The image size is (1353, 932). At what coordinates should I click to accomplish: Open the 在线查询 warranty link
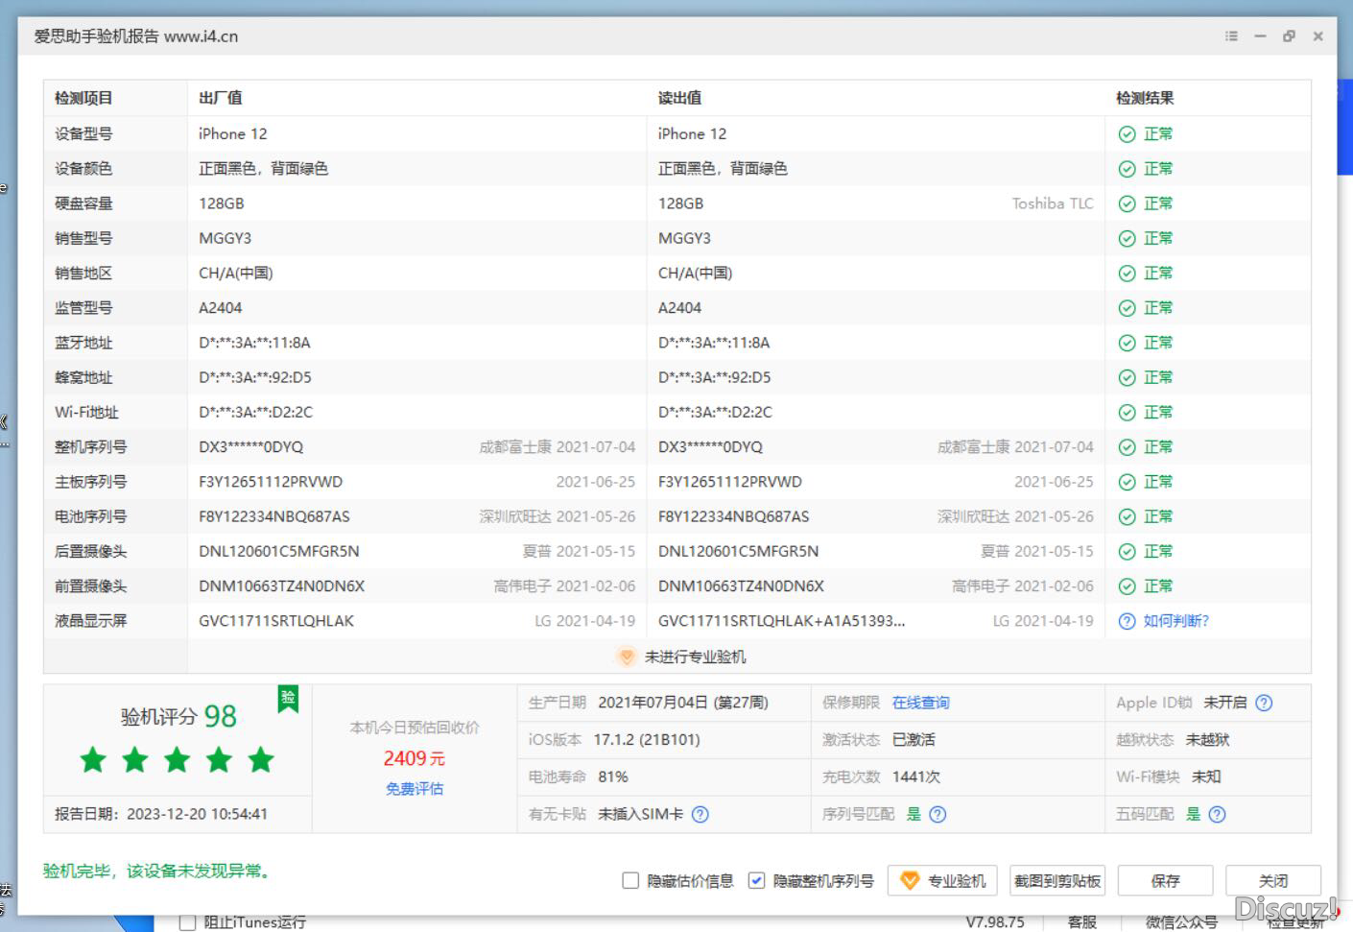pyautogui.click(x=921, y=703)
